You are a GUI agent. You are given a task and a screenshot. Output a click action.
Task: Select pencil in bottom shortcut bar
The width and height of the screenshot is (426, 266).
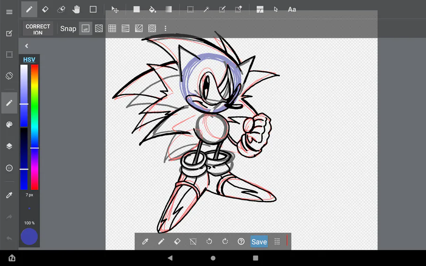(161, 241)
